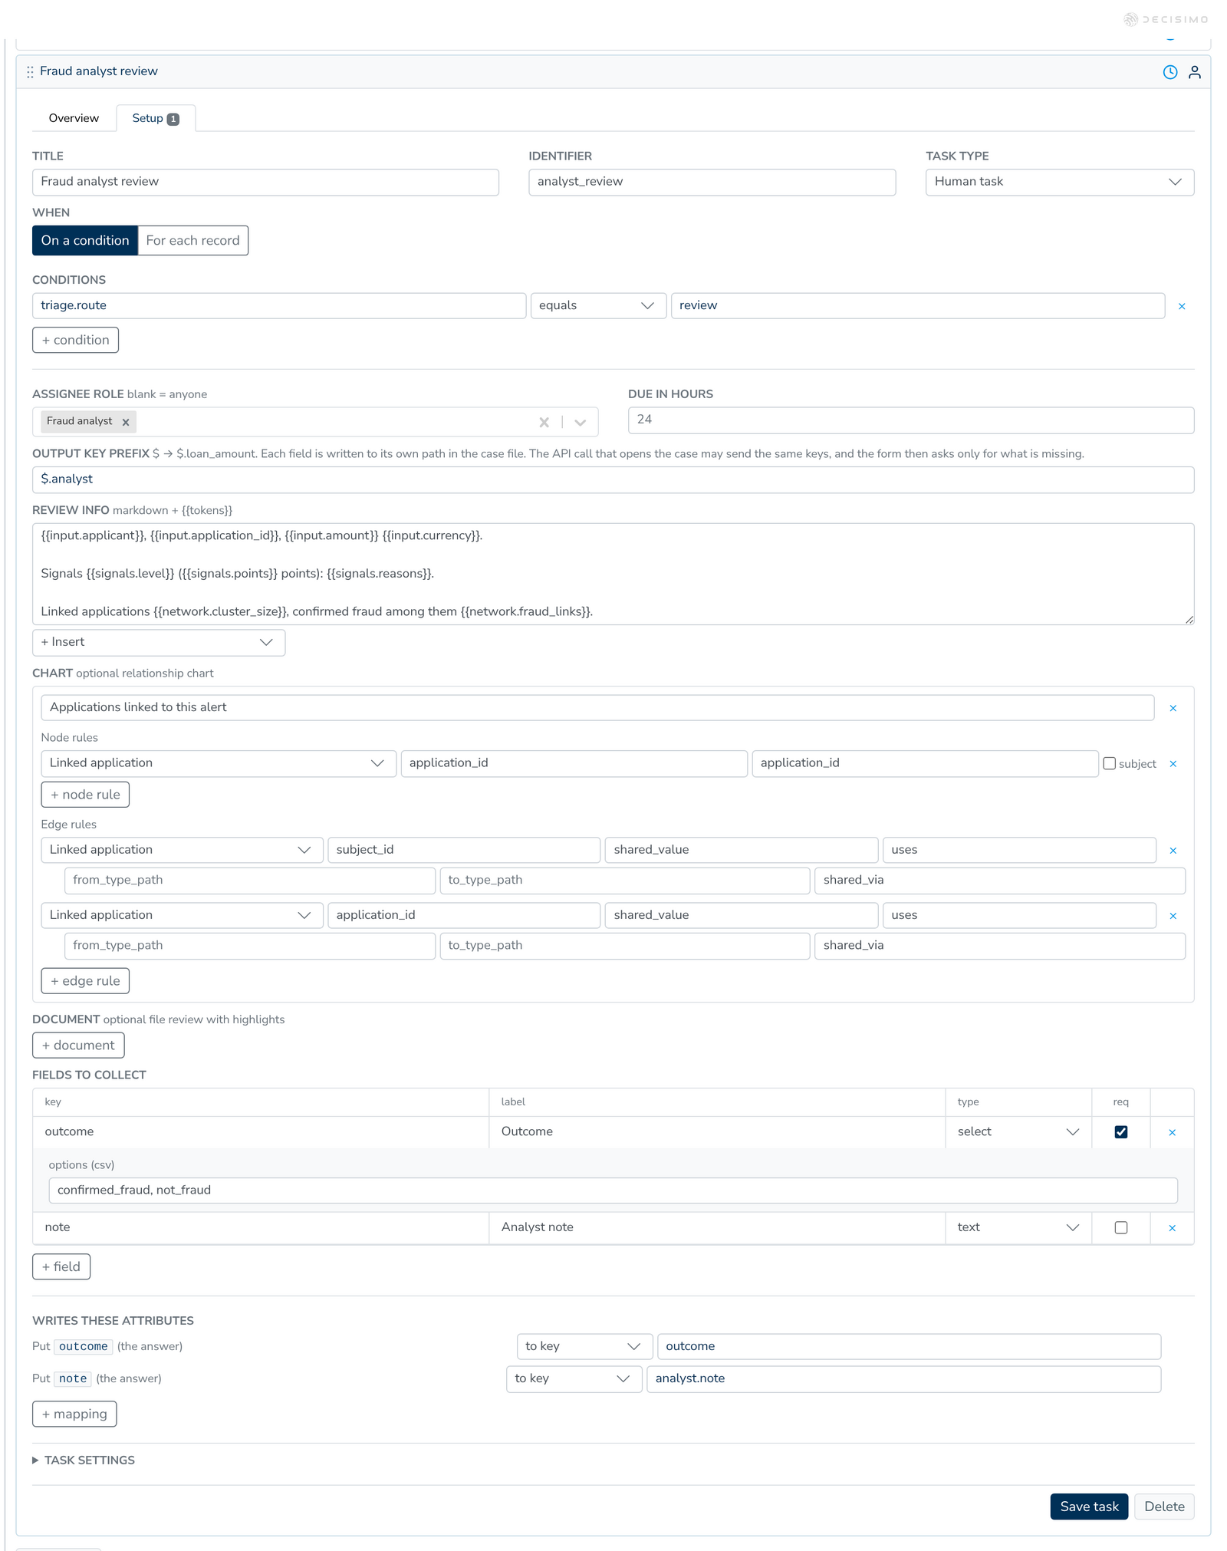
Task: Click the Due in hours field
Action: 911,420
